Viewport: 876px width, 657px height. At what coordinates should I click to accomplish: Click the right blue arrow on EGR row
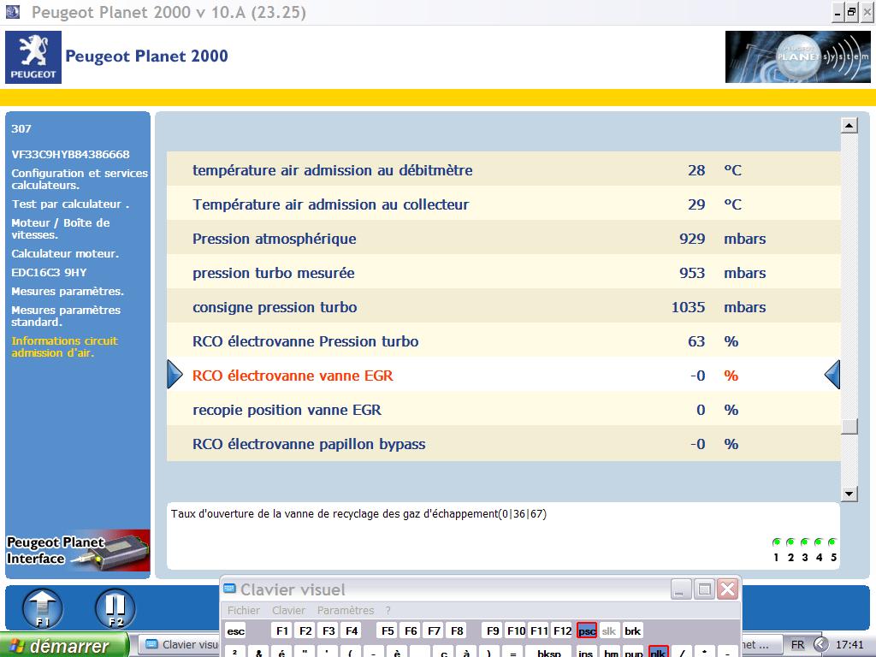click(832, 375)
